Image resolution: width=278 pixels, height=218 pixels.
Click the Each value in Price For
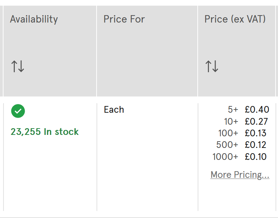tap(114, 110)
